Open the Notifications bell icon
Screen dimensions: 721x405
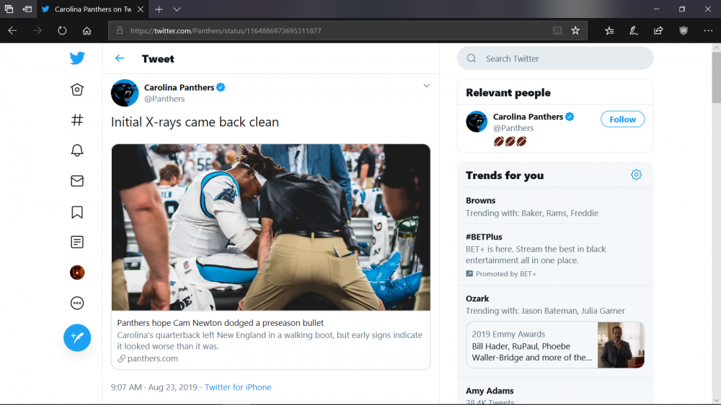coord(77,150)
